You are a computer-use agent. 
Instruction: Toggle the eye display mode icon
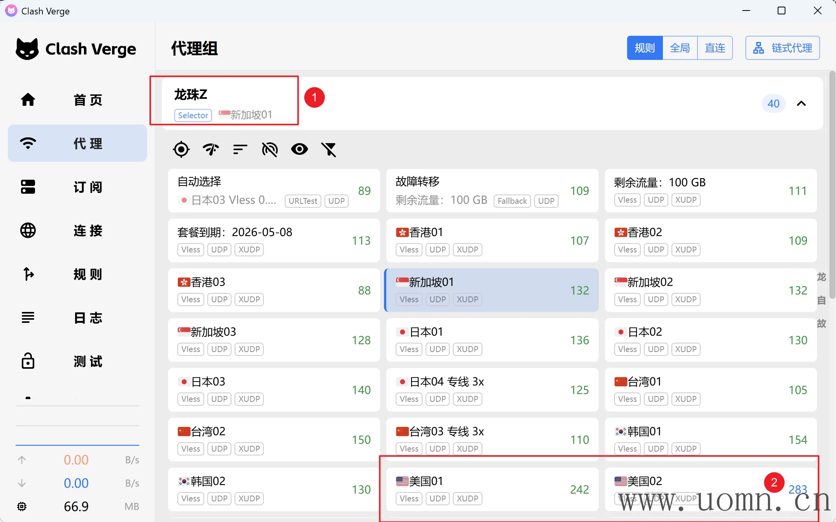(x=299, y=149)
